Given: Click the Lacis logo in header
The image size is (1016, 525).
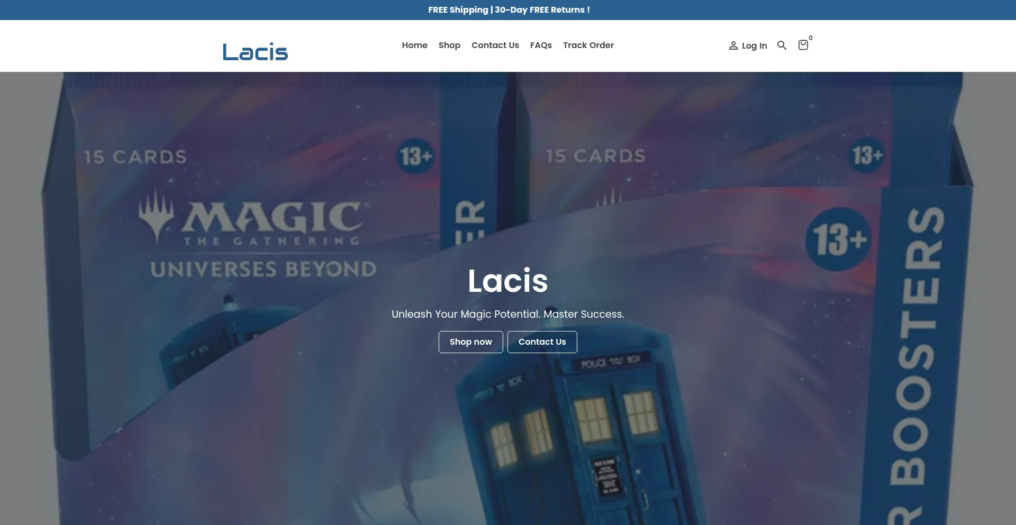Looking at the screenshot, I should point(255,51).
